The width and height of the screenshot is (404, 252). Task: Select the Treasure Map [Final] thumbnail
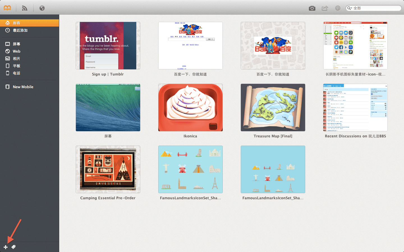point(273,108)
